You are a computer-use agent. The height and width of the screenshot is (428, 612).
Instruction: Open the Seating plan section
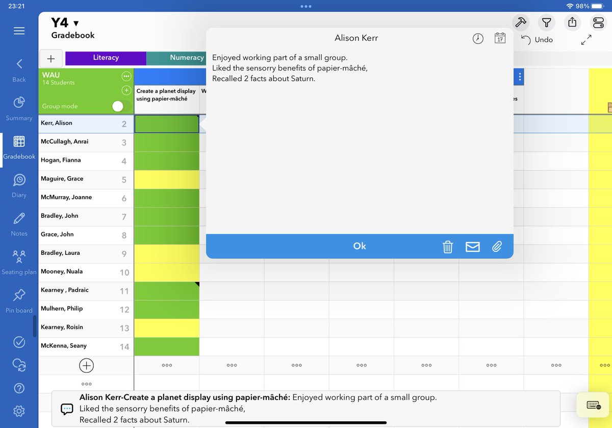[x=19, y=263]
